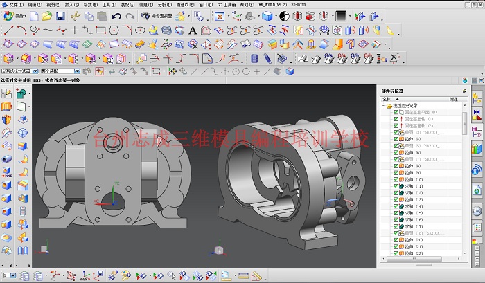Uncheck the 拉伸 (4) feature checkbox

point(396,139)
